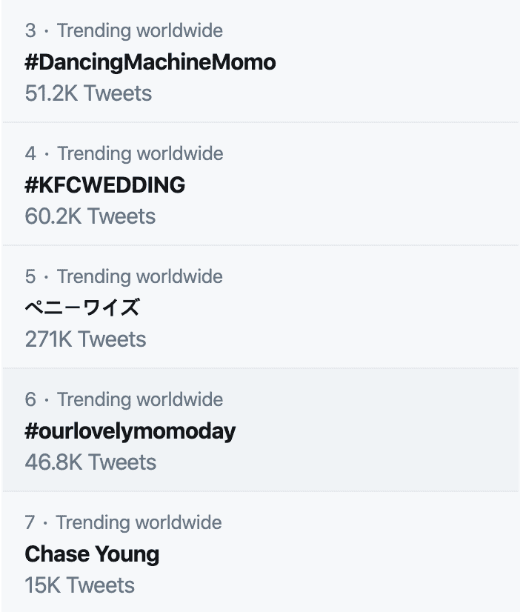
Task: Open the ペニーワイズ trending topic
Action: pos(82,307)
